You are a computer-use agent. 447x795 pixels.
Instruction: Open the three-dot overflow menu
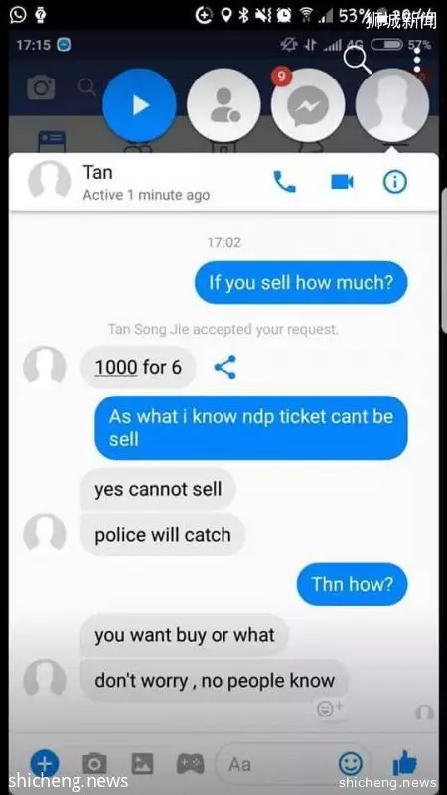[417, 60]
